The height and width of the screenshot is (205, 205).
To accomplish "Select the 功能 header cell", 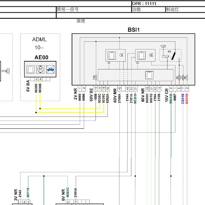I will point(148,10).
